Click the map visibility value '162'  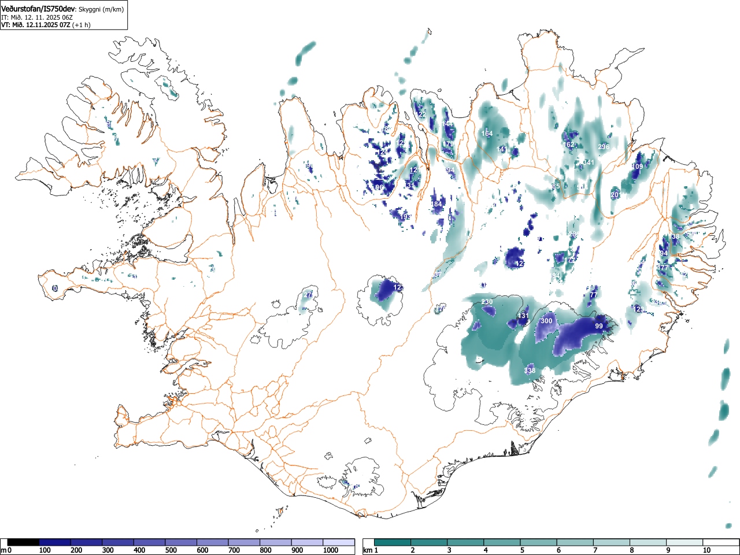569,145
